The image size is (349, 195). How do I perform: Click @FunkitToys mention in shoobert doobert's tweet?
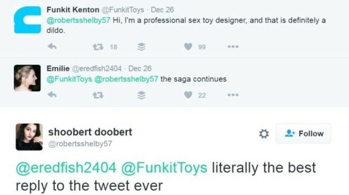[164, 168]
